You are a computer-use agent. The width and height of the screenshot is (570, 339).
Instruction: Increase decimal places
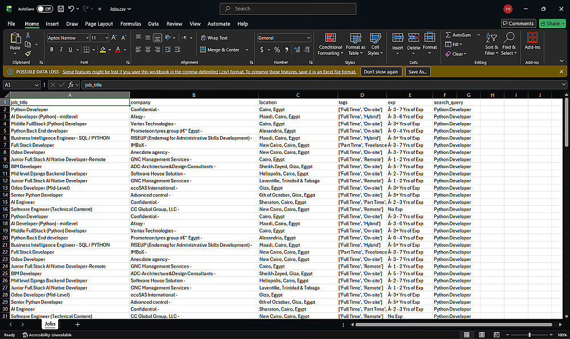tap(297, 50)
